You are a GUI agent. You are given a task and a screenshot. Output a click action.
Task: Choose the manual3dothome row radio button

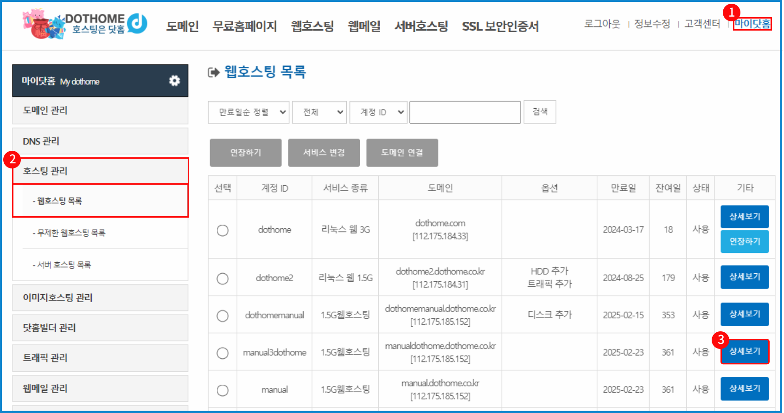coord(223,353)
